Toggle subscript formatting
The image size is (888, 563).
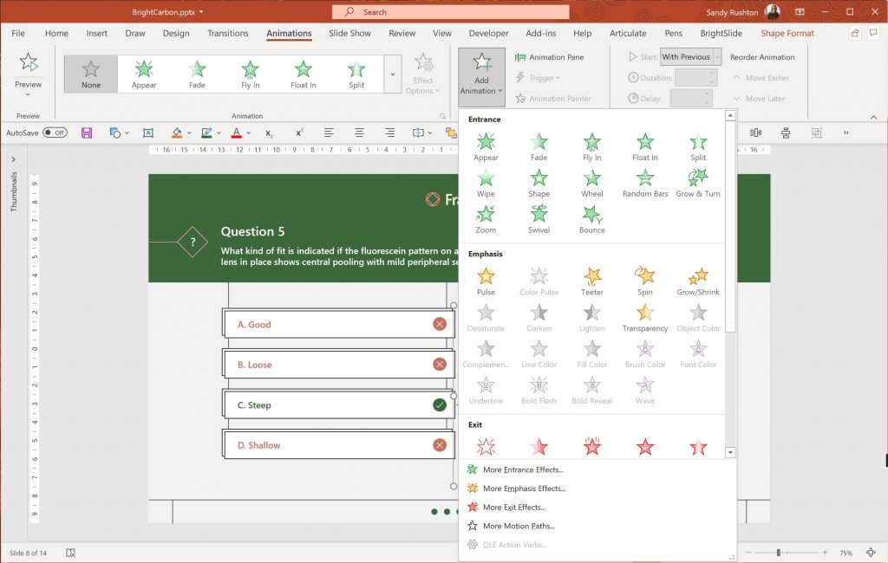click(x=269, y=133)
